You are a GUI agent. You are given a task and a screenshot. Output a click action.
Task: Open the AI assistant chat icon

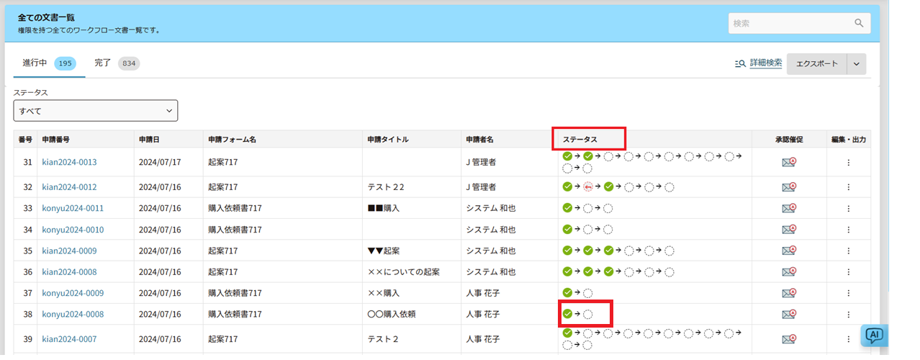tap(874, 335)
